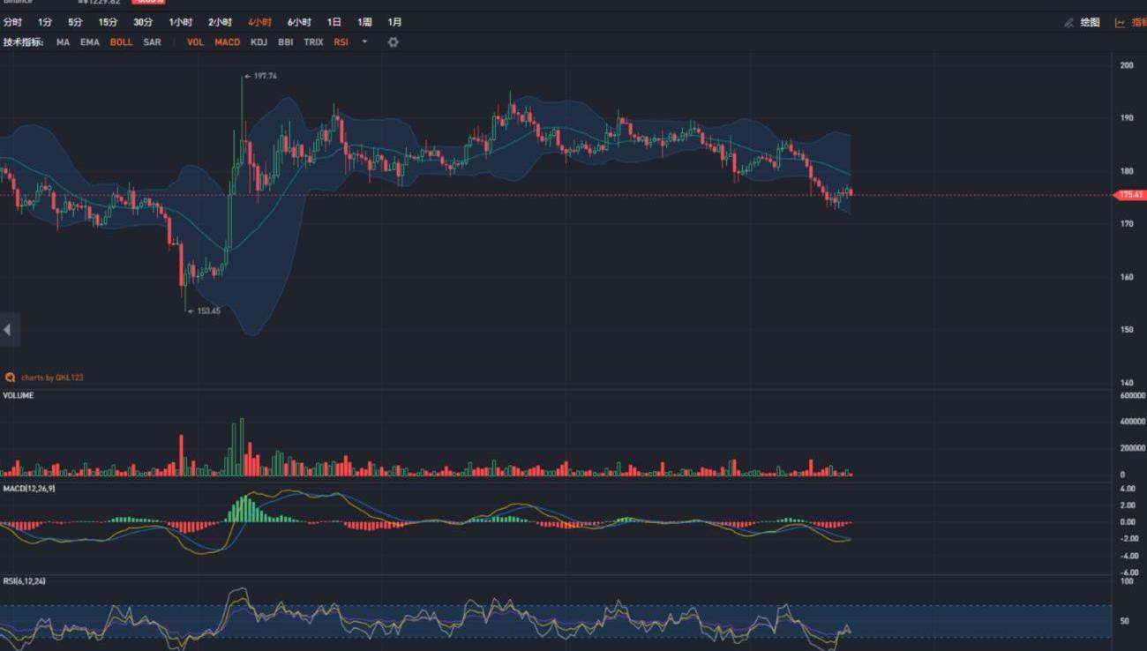Click the 150 price axis value

pyautogui.click(x=1127, y=330)
